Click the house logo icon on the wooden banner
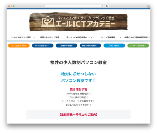This screenshot has width=157, height=133. point(48,22)
